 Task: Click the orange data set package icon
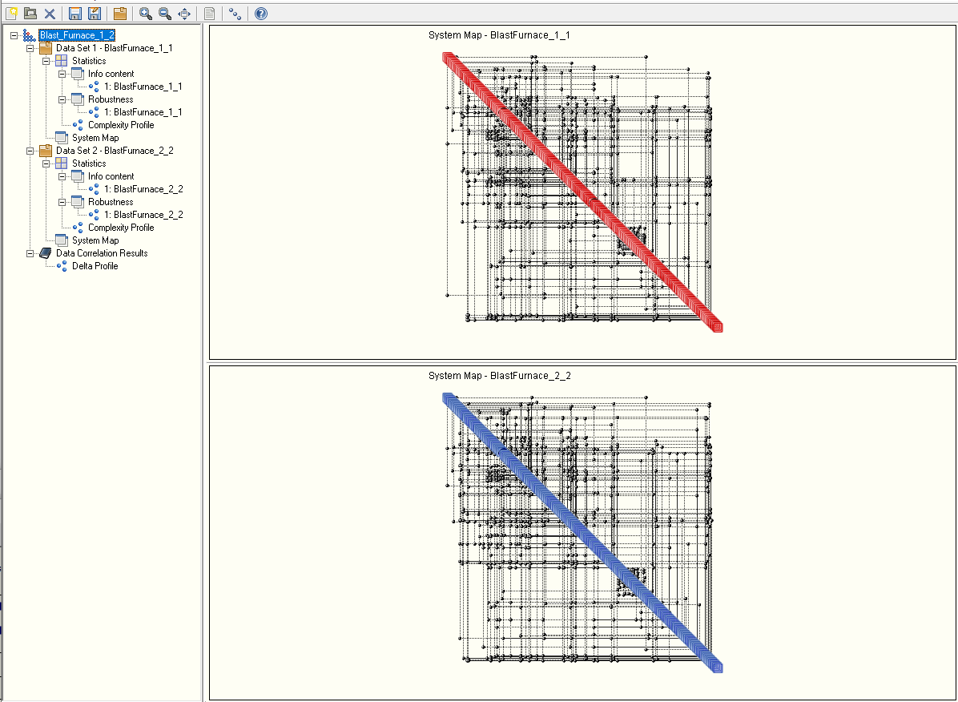tap(119, 13)
